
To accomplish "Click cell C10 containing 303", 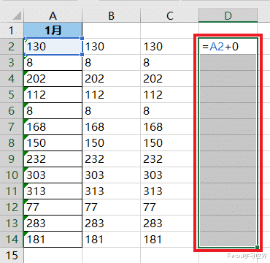I will [169, 175].
